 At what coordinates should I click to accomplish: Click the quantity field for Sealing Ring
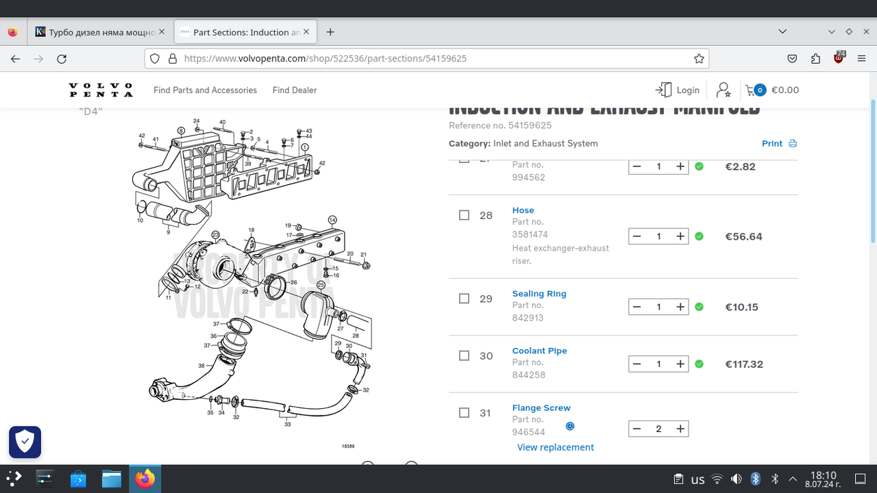pyautogui.click(x=658, y=307)
